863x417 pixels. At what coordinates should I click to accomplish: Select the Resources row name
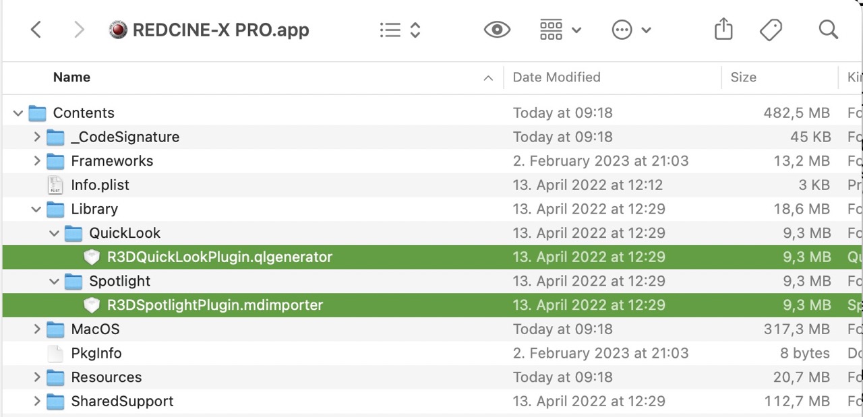(x=107, y=377)
